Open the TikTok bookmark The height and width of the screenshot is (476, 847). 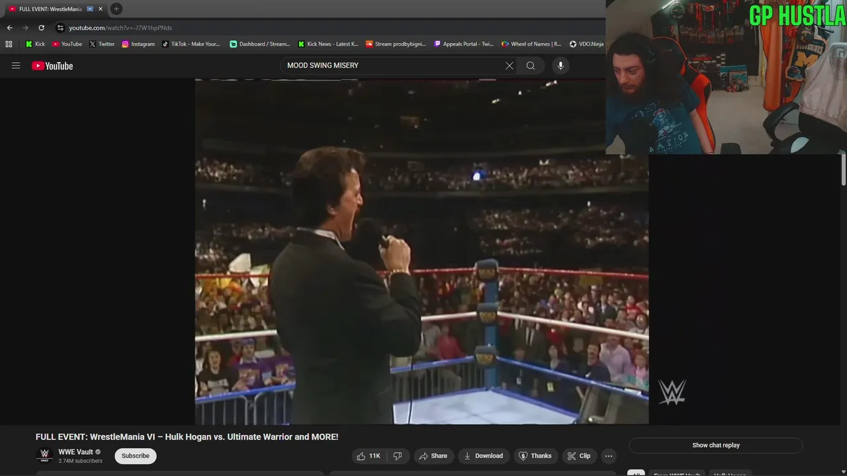click(191, 44)
